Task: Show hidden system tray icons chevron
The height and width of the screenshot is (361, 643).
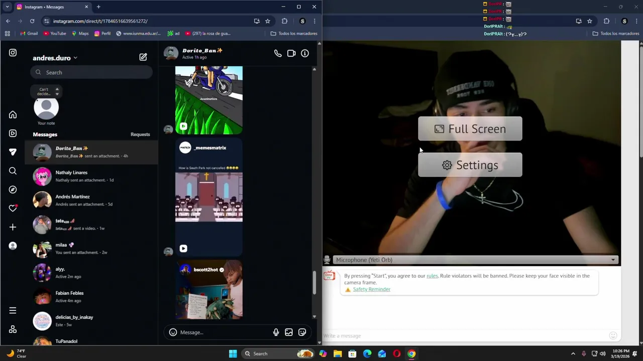Action: 573,353
